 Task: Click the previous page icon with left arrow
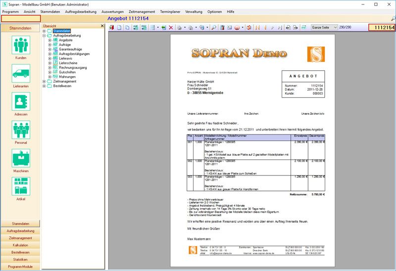coord(288,28)
